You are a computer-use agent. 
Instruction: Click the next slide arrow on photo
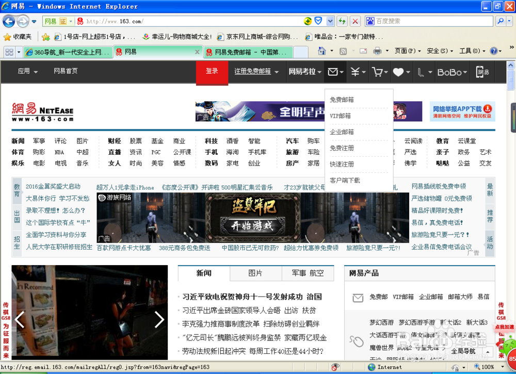(159, 319)
